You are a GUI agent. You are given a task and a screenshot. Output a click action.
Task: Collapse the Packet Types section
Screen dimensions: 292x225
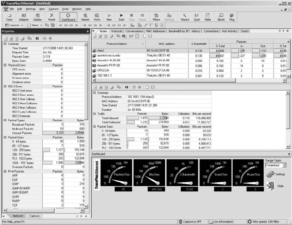[5, 120]
